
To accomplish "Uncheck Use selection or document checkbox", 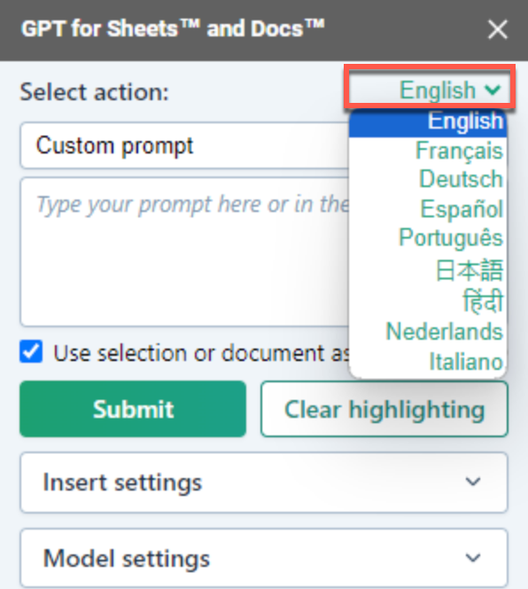I will [x=31, y=352].
